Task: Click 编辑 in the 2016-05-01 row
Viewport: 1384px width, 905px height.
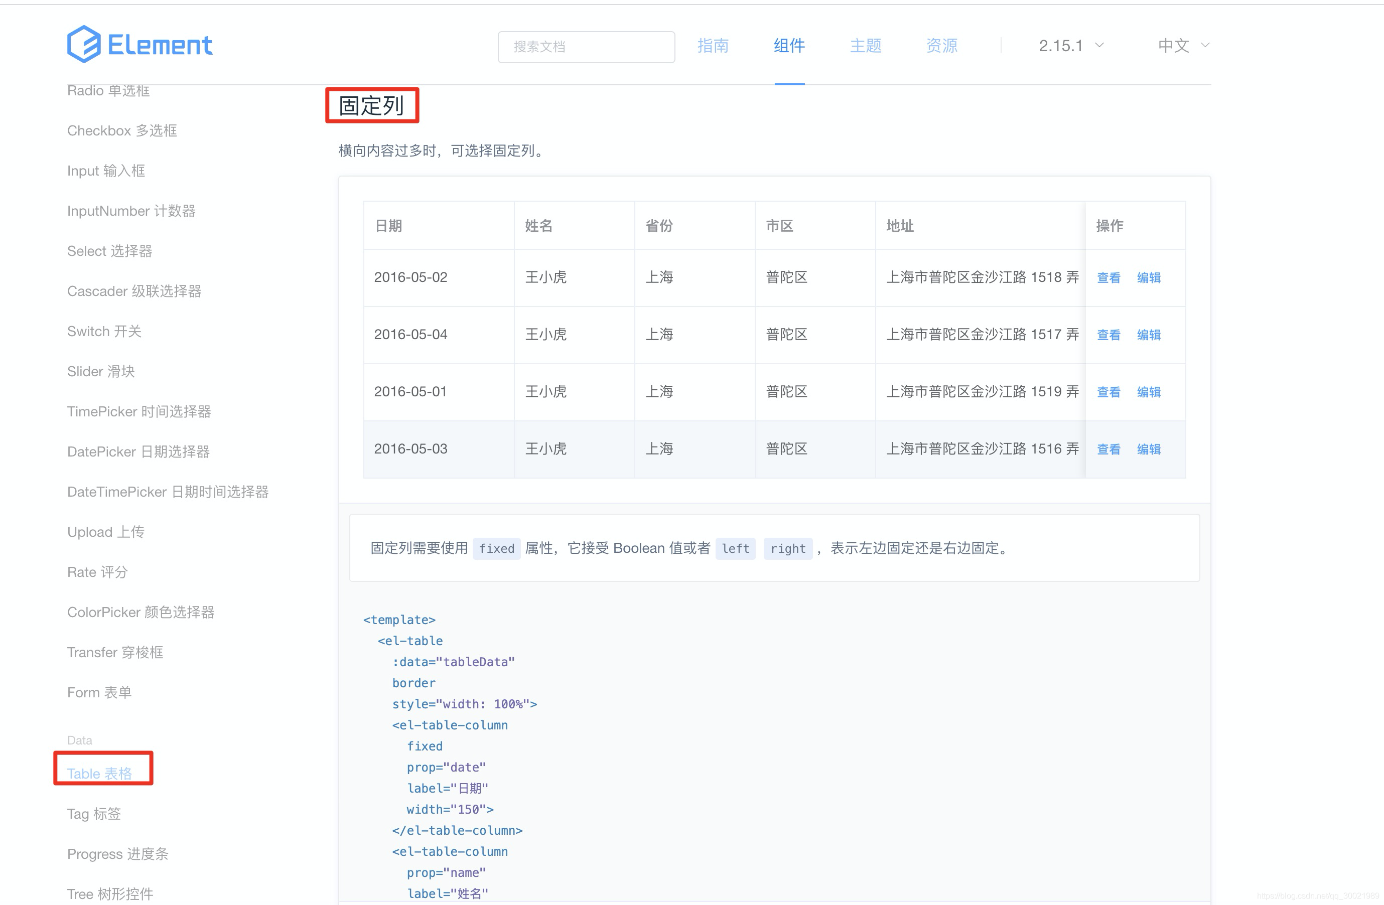Action: click(x=1149, y=392)
